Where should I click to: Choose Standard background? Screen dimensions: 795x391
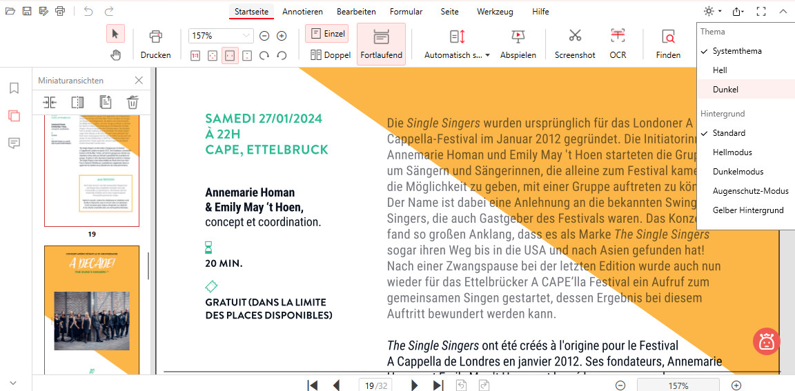point(746,133)
